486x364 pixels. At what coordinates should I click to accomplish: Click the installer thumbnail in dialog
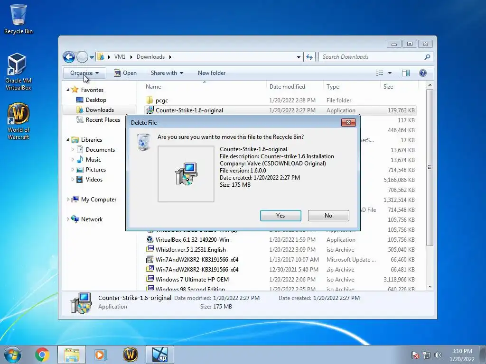coord(186,174)
